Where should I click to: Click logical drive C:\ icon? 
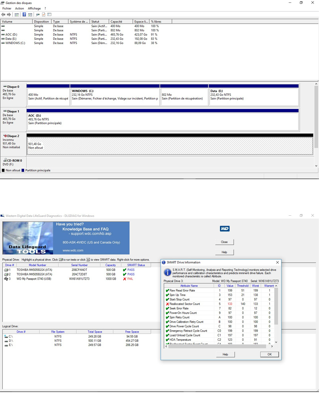6,337
